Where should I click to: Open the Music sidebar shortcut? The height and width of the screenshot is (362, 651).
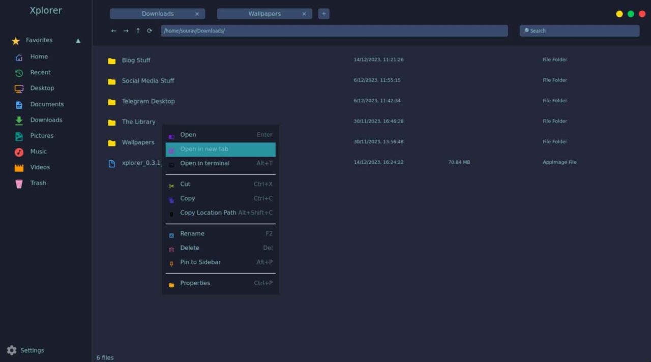pyautogui.click(x=38, y=152)
